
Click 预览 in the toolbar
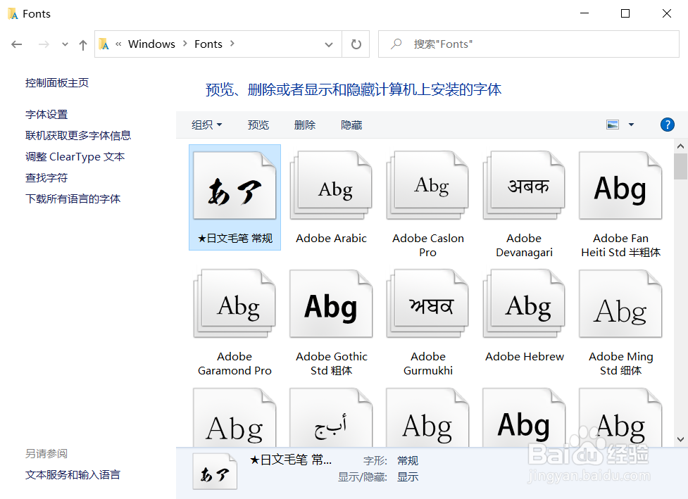pyautogui.click(x=258, y=125)
